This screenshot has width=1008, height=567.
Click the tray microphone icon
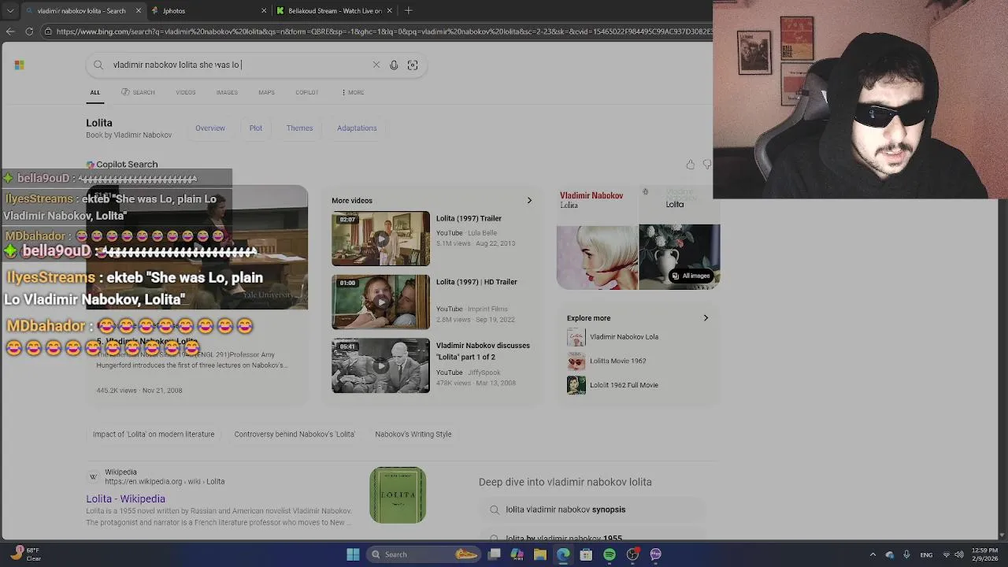pos(906,554)
